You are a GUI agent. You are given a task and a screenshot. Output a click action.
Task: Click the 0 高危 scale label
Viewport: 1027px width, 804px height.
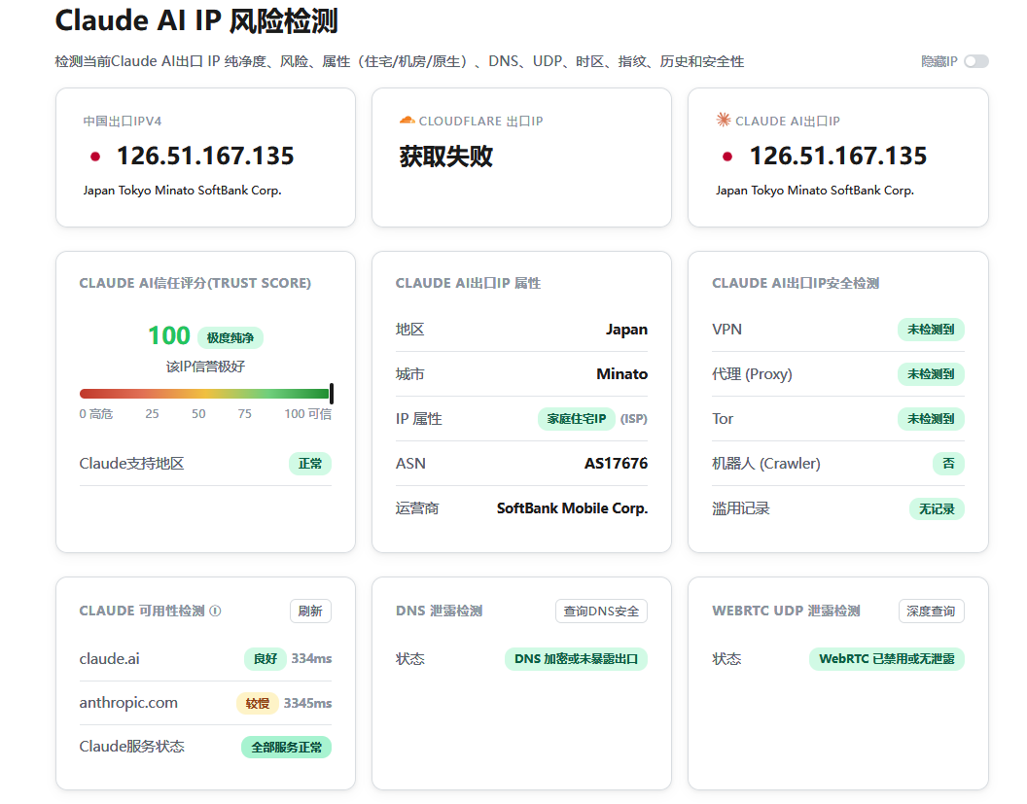pyautogui.click(x=95, y=414)
